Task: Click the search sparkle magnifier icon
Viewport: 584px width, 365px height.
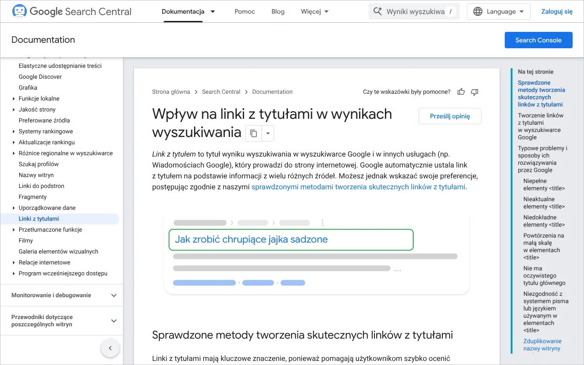Action: click(x=377, y=11)
